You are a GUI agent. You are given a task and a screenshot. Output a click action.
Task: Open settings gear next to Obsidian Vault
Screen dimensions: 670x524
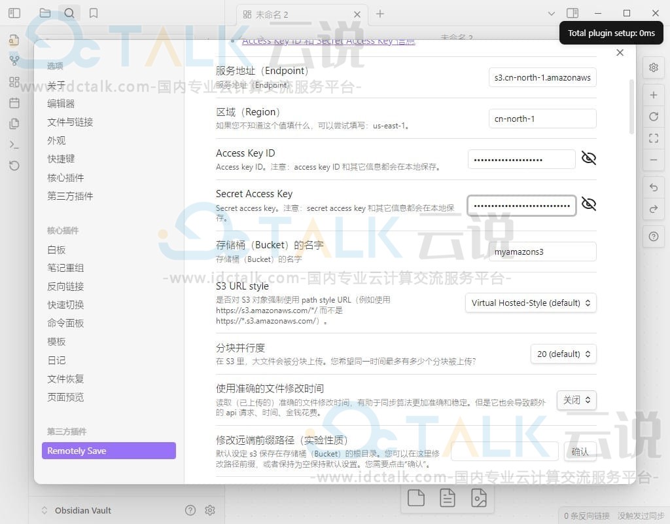pyautogui.click(x=210, y=510)
